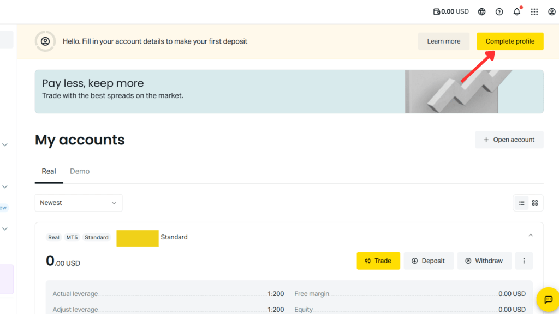This screenshot has height=314, width=559.
Task: Open the apps grid menu
Action: pyautogui.click(x=534, y=11)
